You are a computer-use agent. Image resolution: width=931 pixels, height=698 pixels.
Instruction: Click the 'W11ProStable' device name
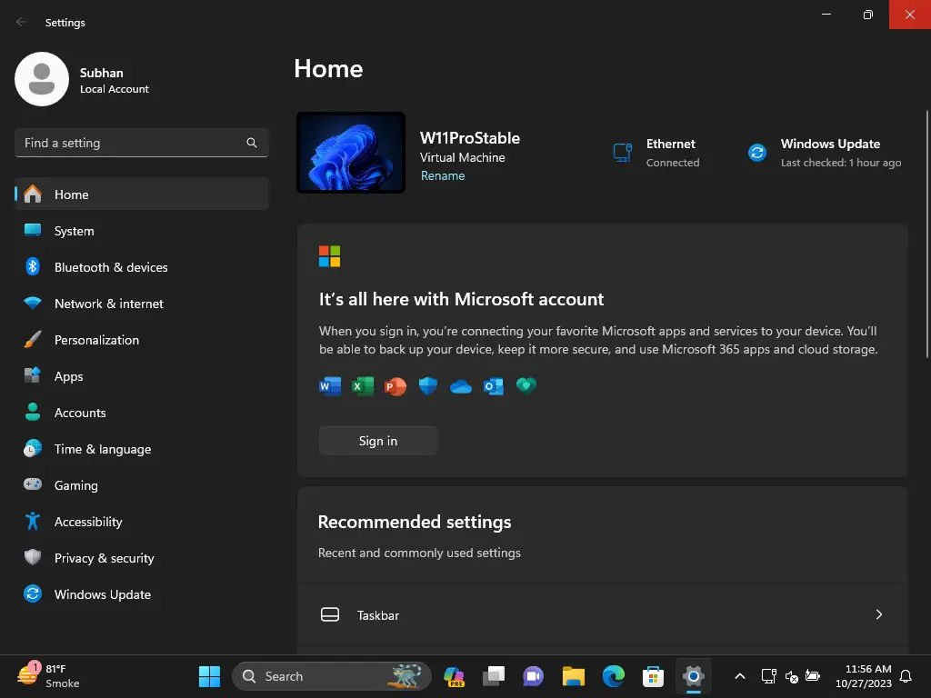pos(470,138)
